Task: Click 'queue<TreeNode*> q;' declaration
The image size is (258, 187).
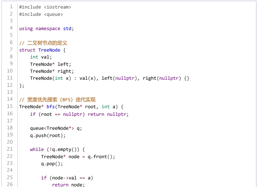Action: (56, 128)
